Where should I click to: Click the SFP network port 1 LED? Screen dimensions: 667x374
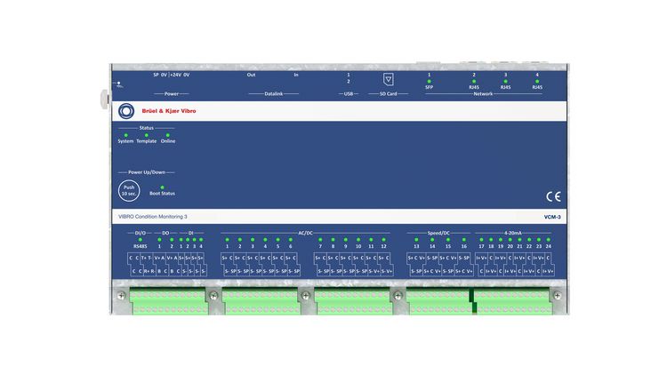point(430,81)
